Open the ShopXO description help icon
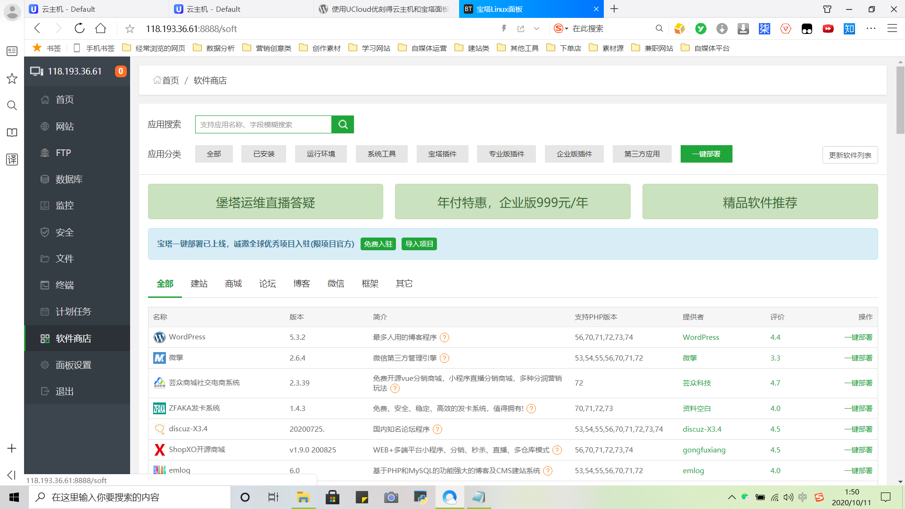905x509 pixels. pyautogui.click(x=557, y=450)
